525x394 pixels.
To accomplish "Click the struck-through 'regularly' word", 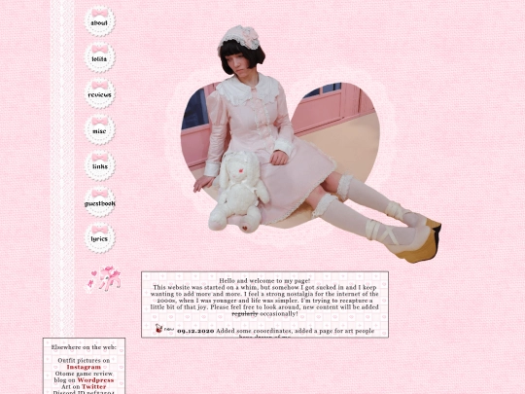I will click(x=245, y=314).
